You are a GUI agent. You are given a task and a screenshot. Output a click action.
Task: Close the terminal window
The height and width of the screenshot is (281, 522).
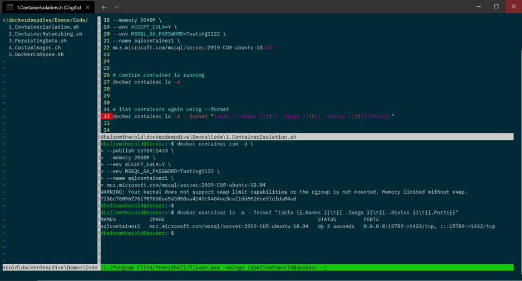[x=513, y=7]
